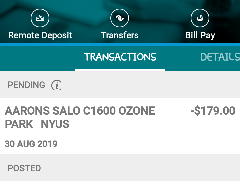Screen dimensions: 240x184
Task: Tap the Bill Pay envelope icon
Action: [x=200, y=18]
